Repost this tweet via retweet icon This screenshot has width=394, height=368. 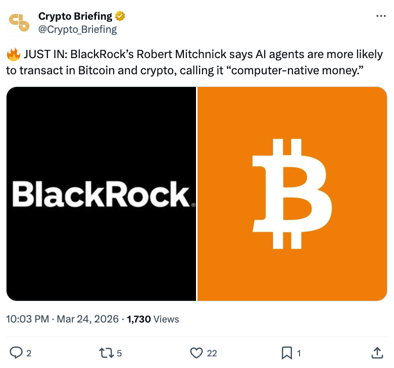tap(106, 353)
